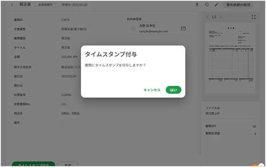
Task: Go back with the left arrow icon
Action: pos(12,5)
